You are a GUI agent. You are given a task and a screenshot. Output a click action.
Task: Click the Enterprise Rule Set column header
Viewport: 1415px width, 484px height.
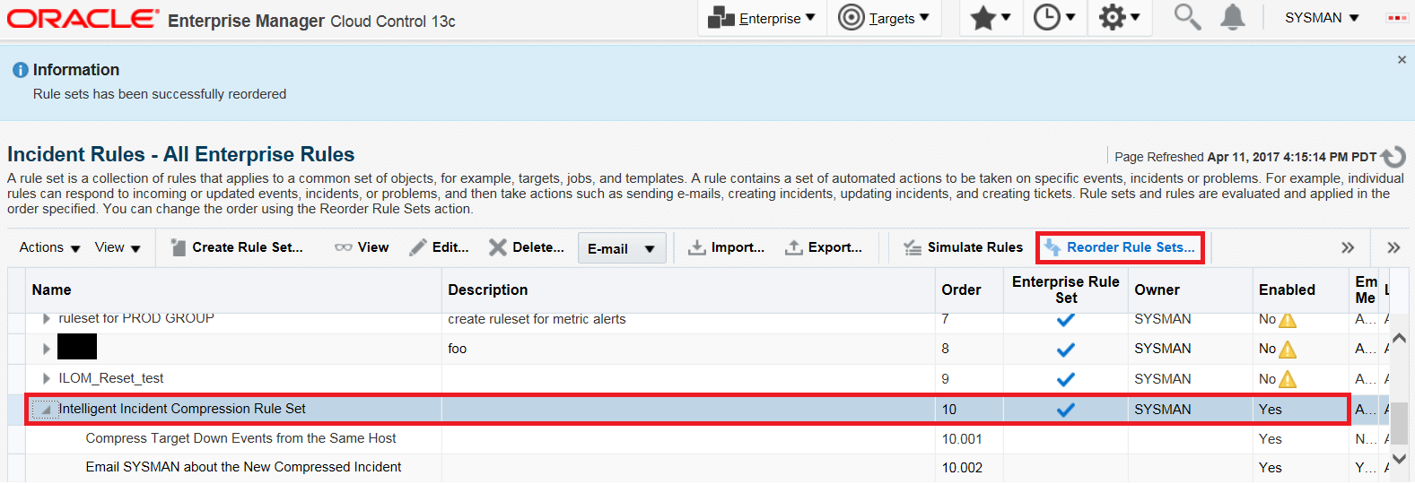(x=1066, y=290)
